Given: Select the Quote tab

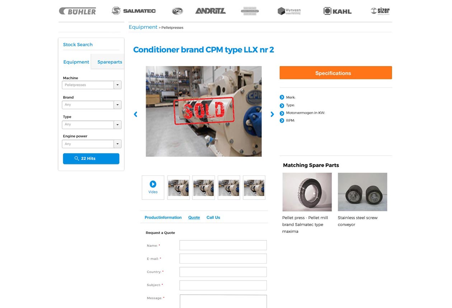Looking at the screenshot, I should [194, 217].
